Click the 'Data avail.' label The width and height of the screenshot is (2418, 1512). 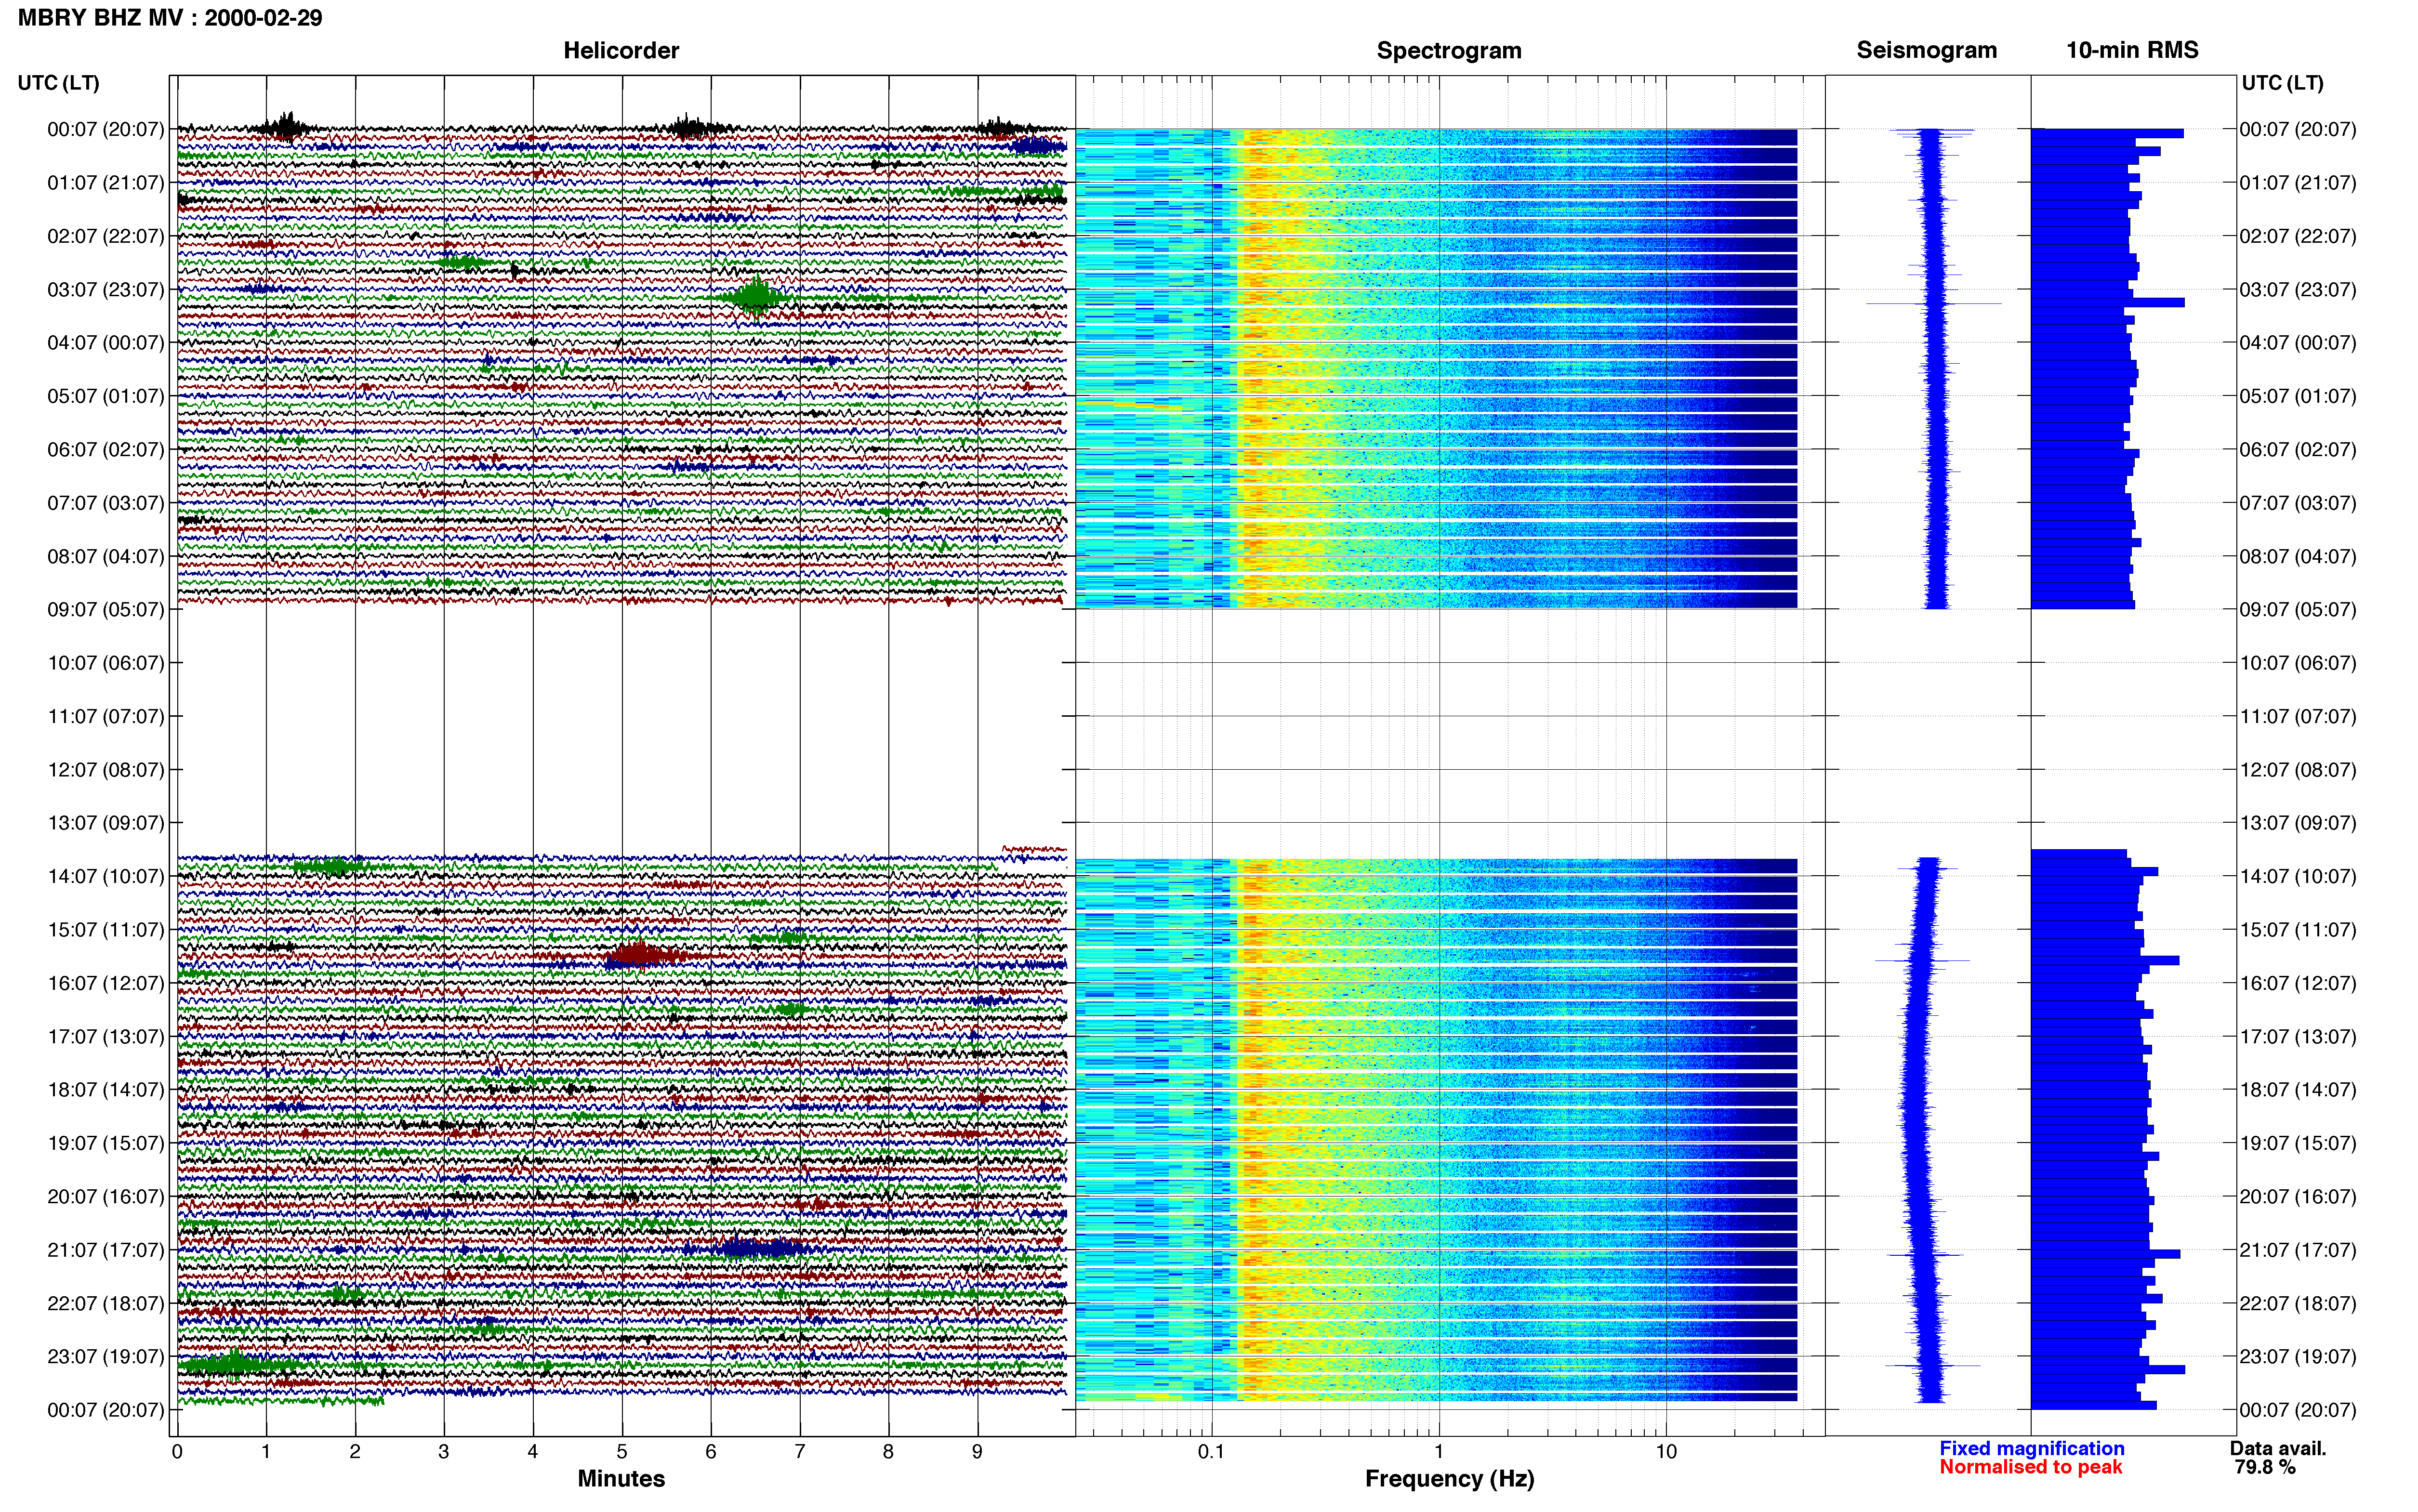pyautogui.click(x=2278, y=1448)
